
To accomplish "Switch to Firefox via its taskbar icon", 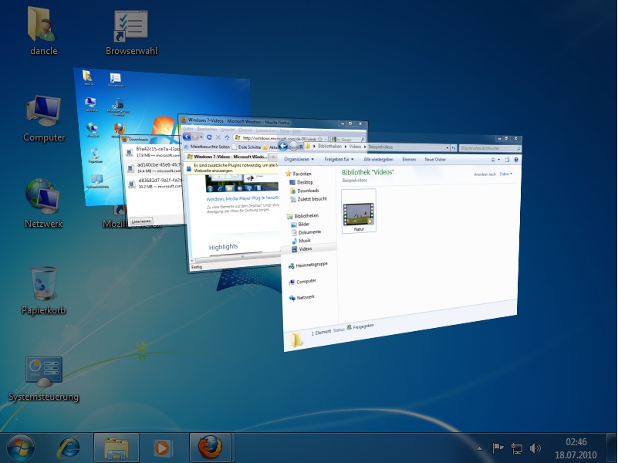I will [x=210, y=447].
